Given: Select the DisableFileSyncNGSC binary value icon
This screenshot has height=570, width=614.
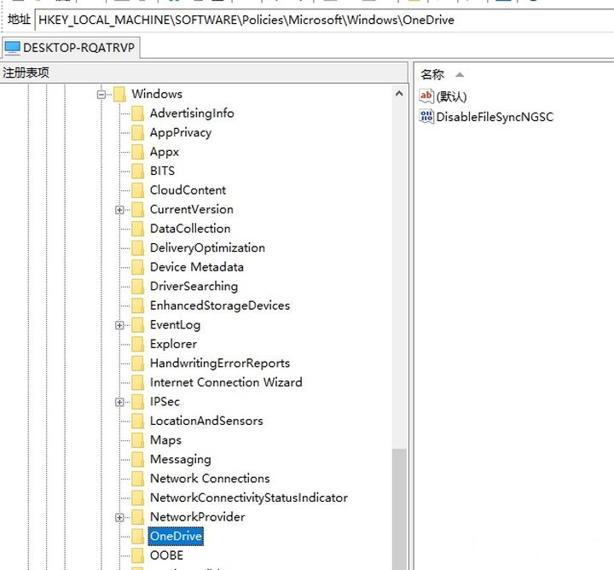Looking at the screenshot, I should [x=426, y=116].
